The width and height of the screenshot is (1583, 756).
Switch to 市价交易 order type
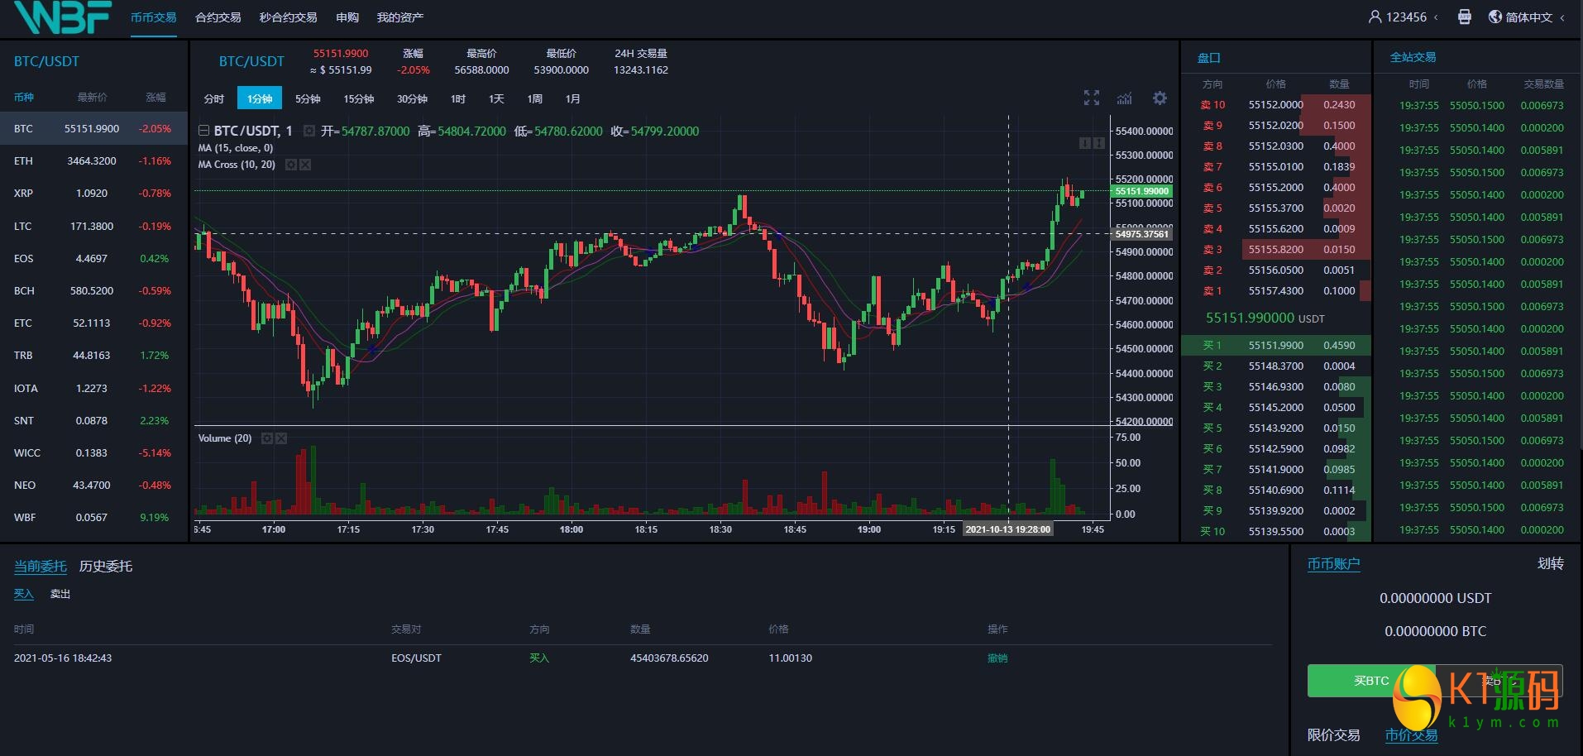click(1412, 734)
